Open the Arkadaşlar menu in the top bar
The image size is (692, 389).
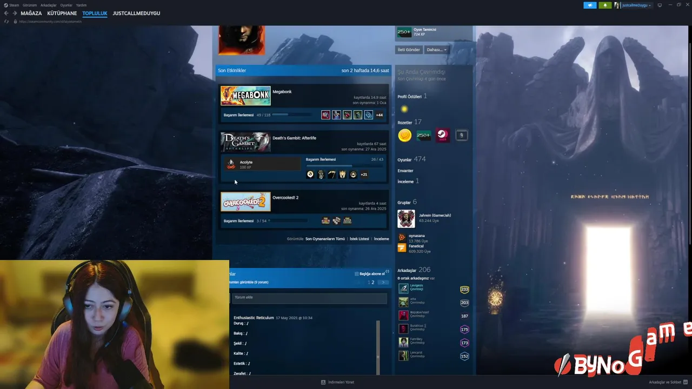[x=49, y=5]
